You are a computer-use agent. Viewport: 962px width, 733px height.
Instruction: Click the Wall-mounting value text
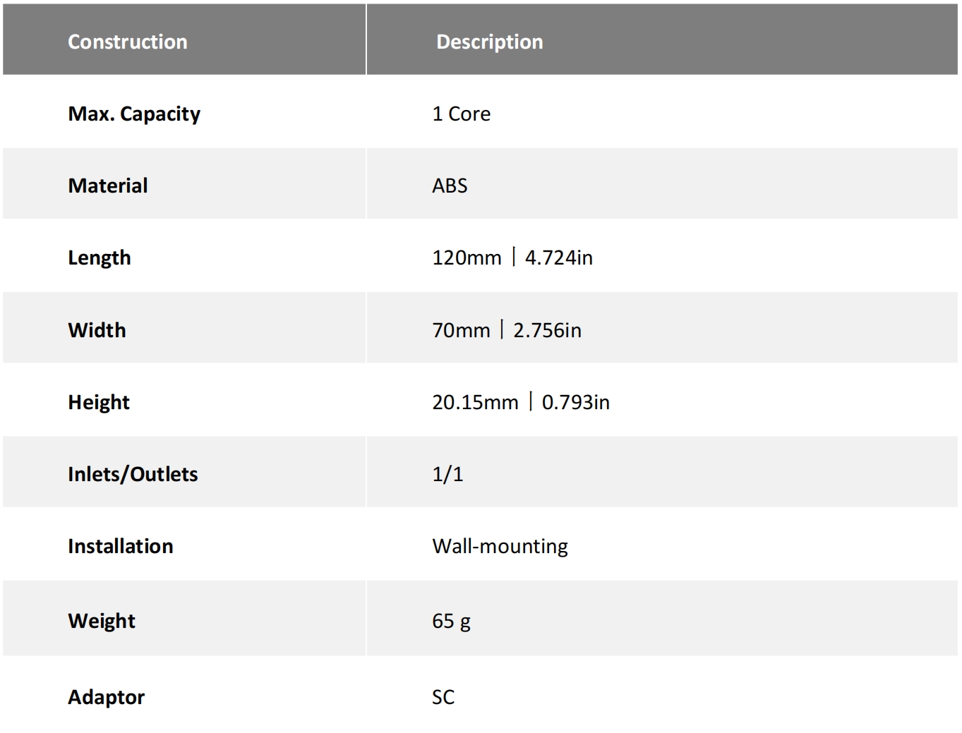[x=500, y=546]
